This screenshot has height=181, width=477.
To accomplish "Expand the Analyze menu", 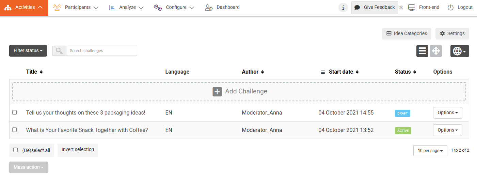I will pos(126,7).
